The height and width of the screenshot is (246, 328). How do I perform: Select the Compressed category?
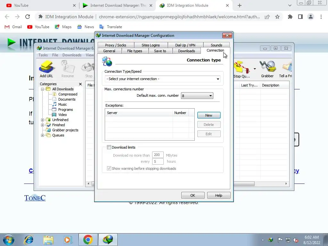click(x=68, y=94)
